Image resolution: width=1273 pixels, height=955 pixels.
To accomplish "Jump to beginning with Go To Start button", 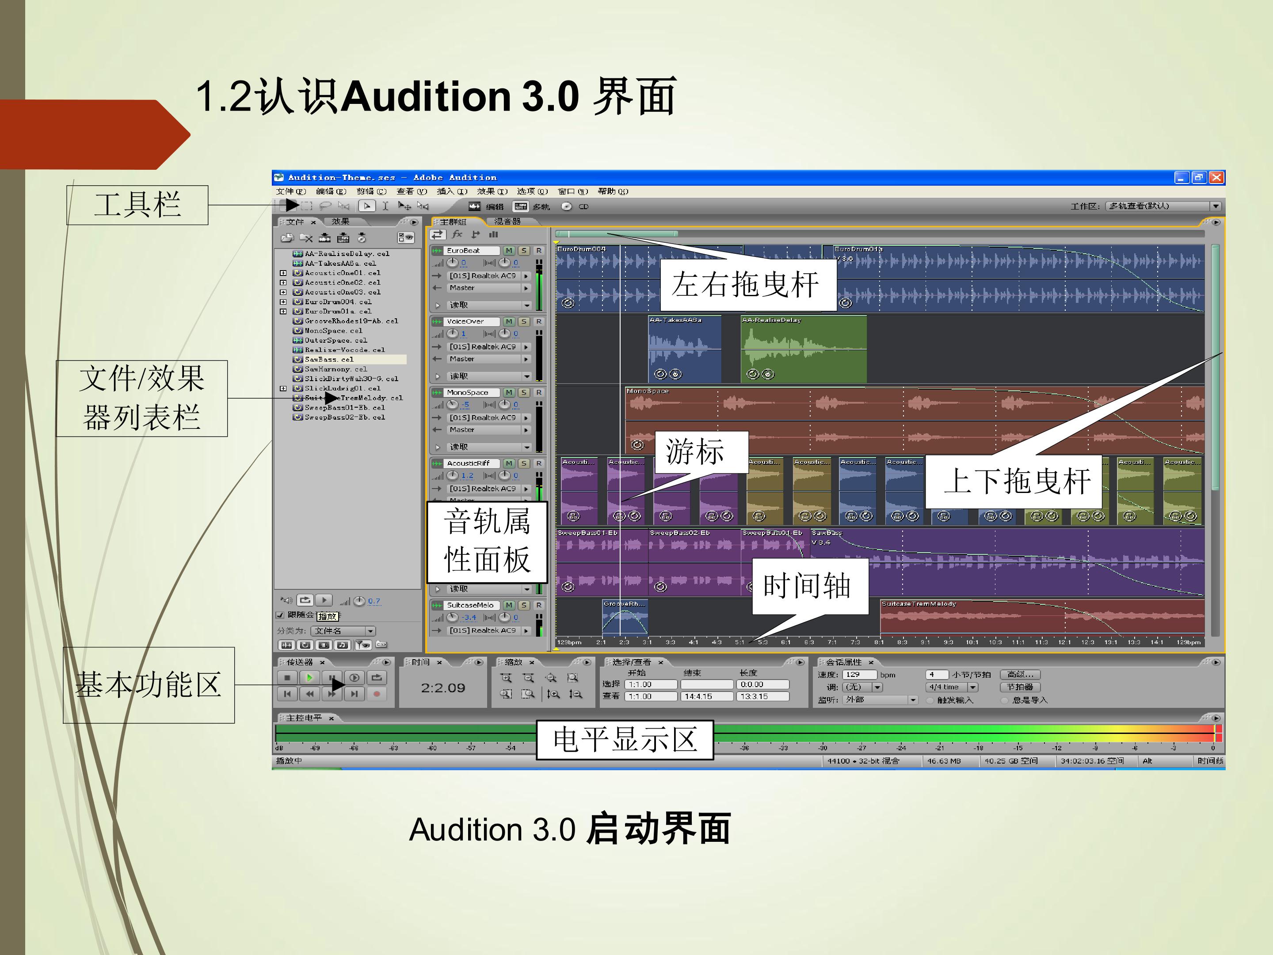I will [x=287, y=694].
